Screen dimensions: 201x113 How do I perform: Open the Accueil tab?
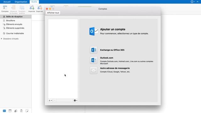click(7, 2)
